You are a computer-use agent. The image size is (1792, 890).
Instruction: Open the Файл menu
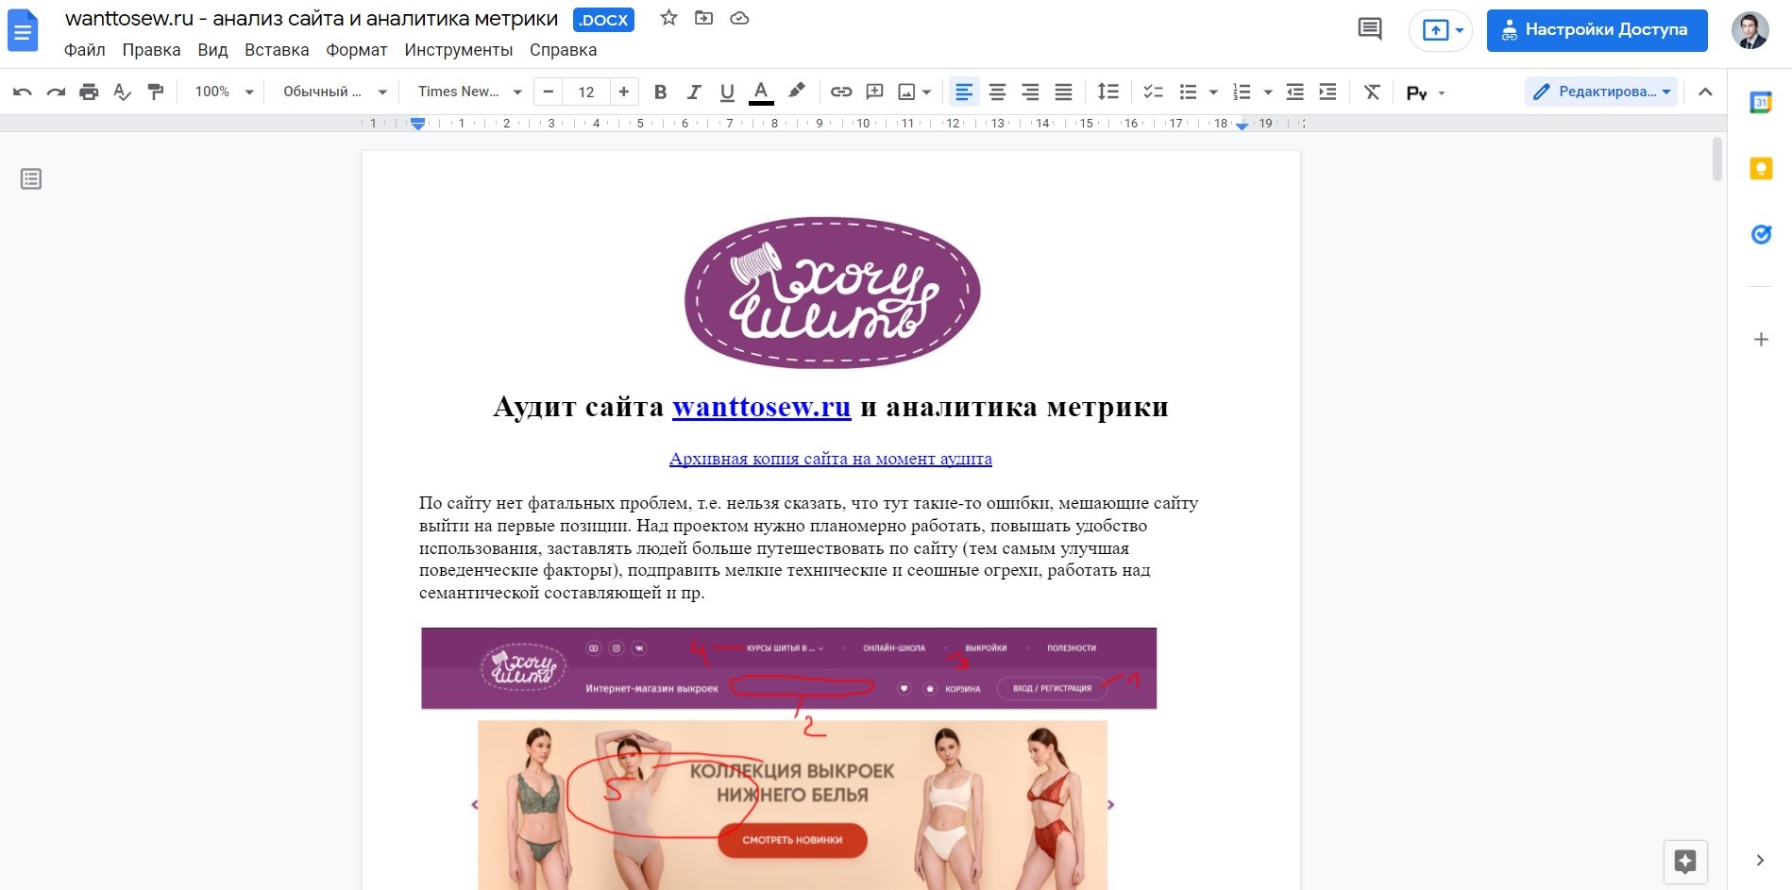85,50
